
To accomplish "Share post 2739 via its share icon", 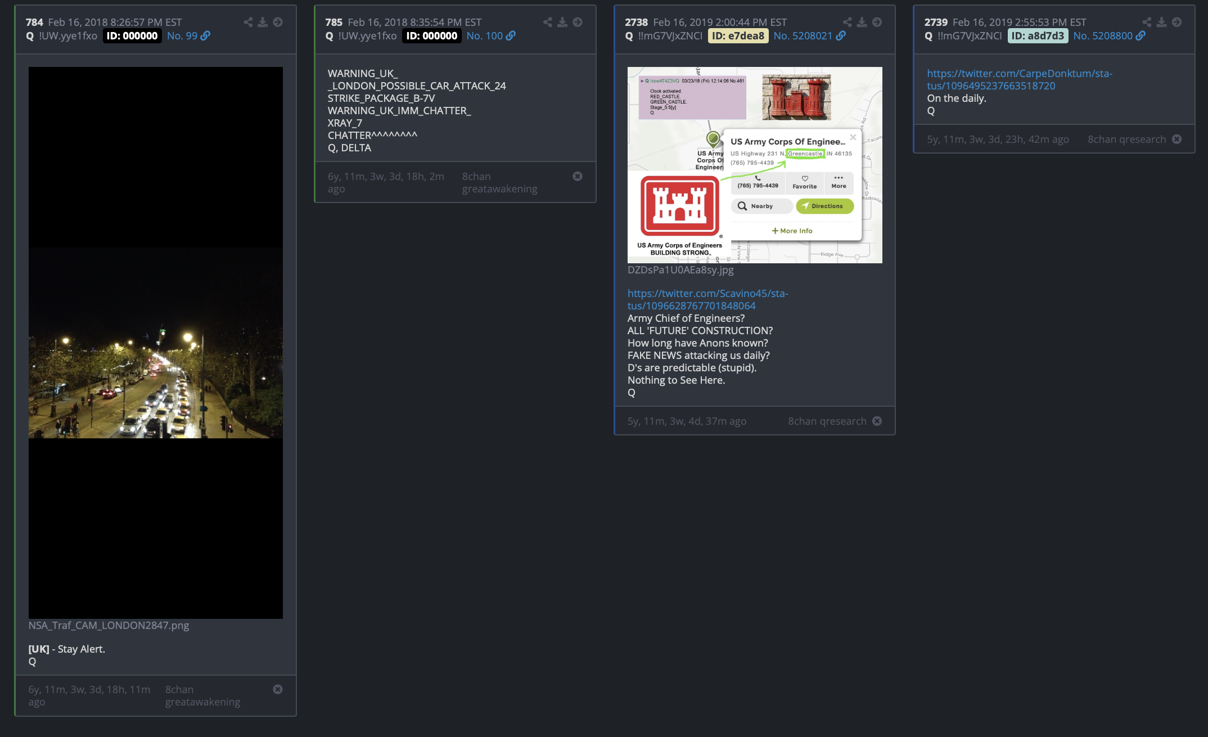I will (x=1147, y=22).
